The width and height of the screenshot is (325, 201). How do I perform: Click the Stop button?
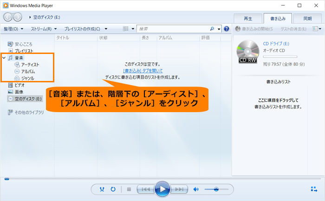[x=129, y=189]
